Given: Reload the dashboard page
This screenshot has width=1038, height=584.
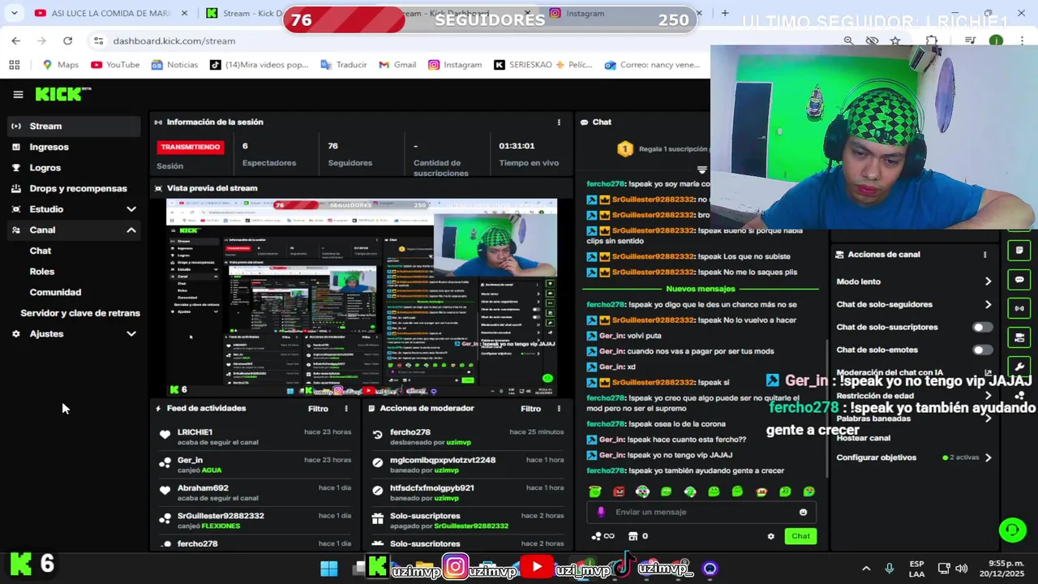Looking at the screenshot, I should [67, 41].
